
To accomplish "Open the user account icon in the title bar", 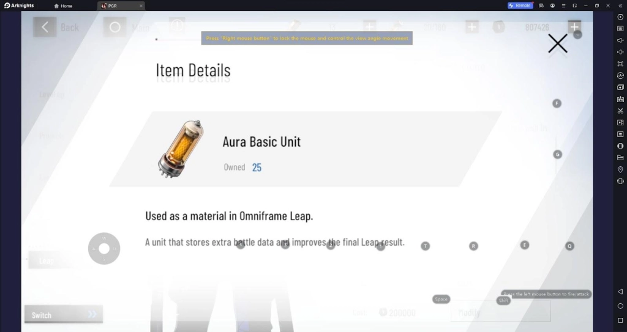I will pos(552,6).
